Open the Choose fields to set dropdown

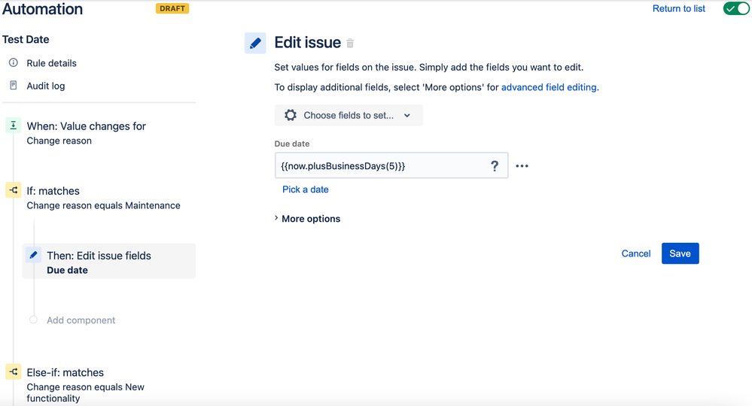click(349, 116)
